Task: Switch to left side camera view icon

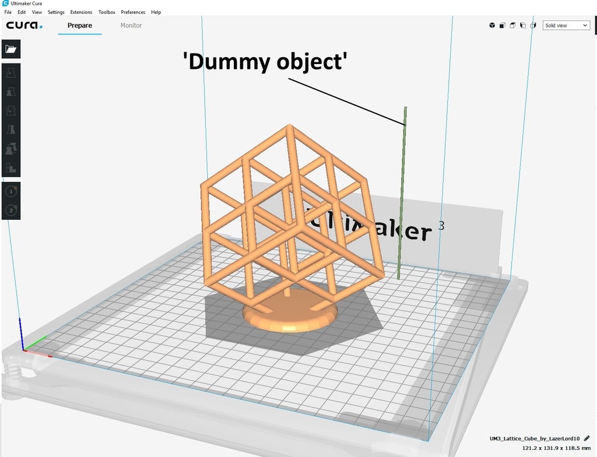Action: 523,26
